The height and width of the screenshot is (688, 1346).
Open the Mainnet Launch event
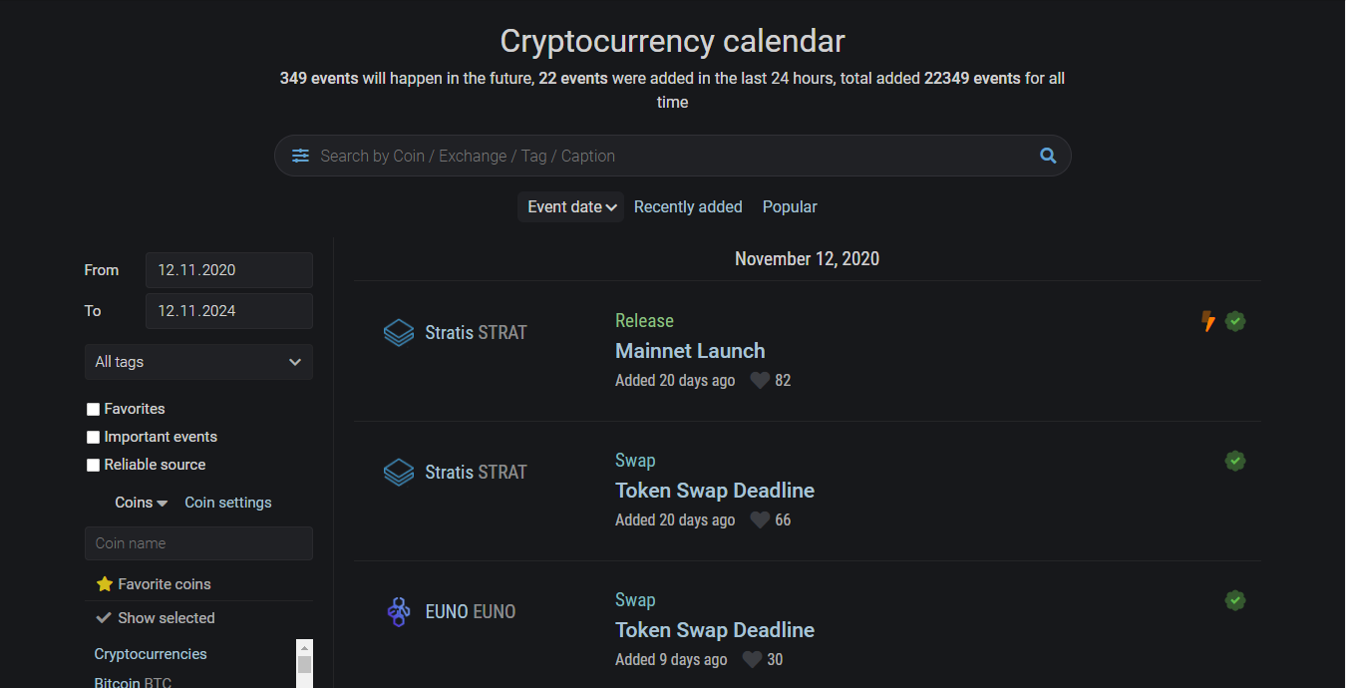pyautogui.click(x=690, y=351)
